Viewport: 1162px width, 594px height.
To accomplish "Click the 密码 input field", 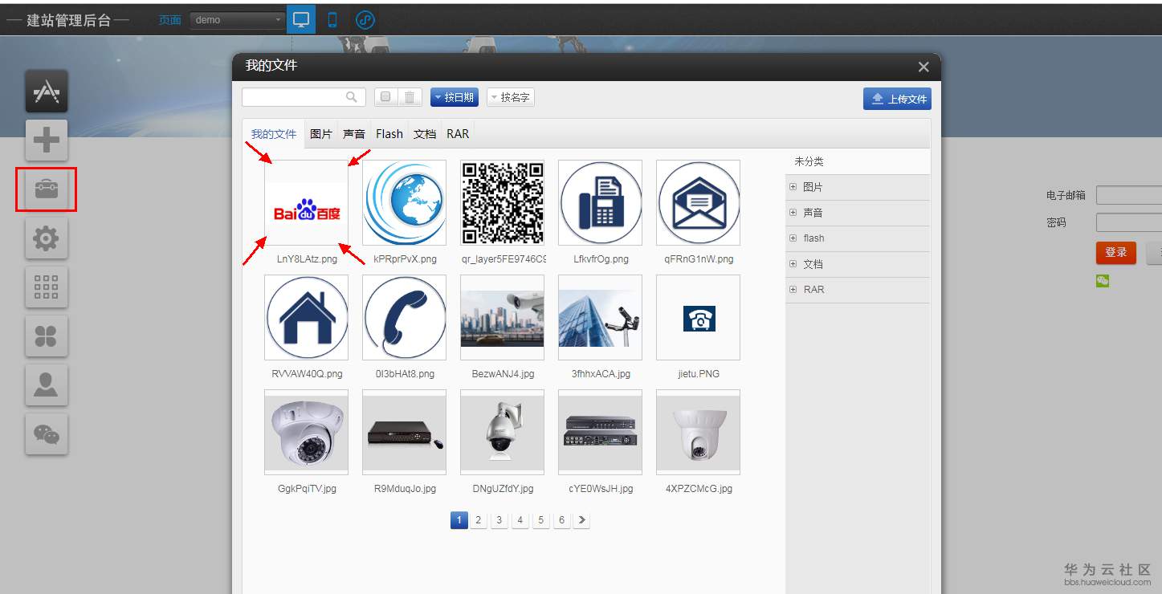I will (1129, 222).
